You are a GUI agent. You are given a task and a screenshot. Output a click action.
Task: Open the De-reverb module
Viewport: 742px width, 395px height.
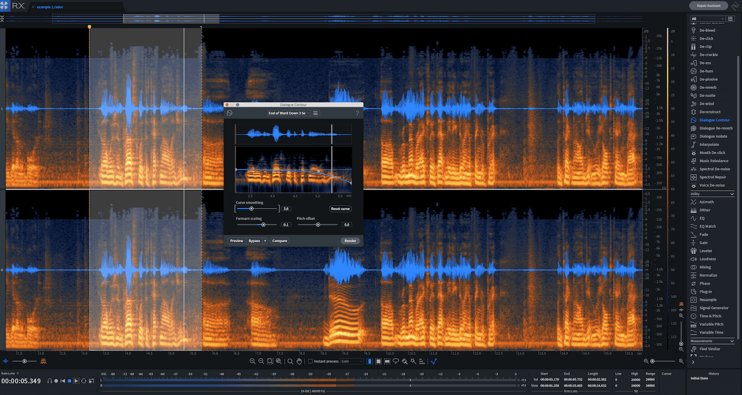coord(708,87)
